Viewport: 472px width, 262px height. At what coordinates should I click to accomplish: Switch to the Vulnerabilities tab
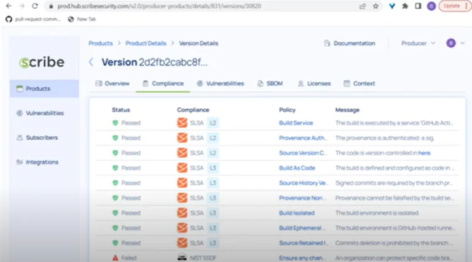pos(221,83)
